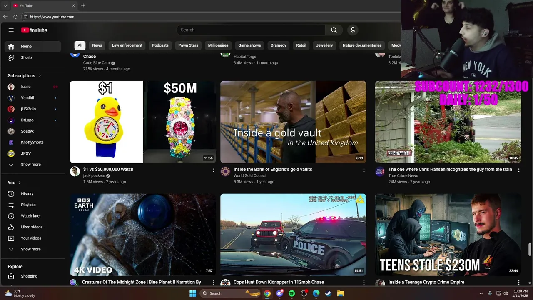Select the Retail filter chip

coord(301,45)
